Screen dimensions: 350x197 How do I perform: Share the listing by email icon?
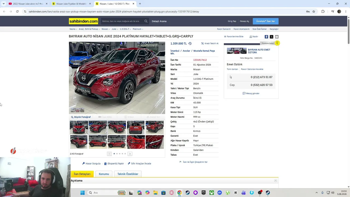click(277, 37)
